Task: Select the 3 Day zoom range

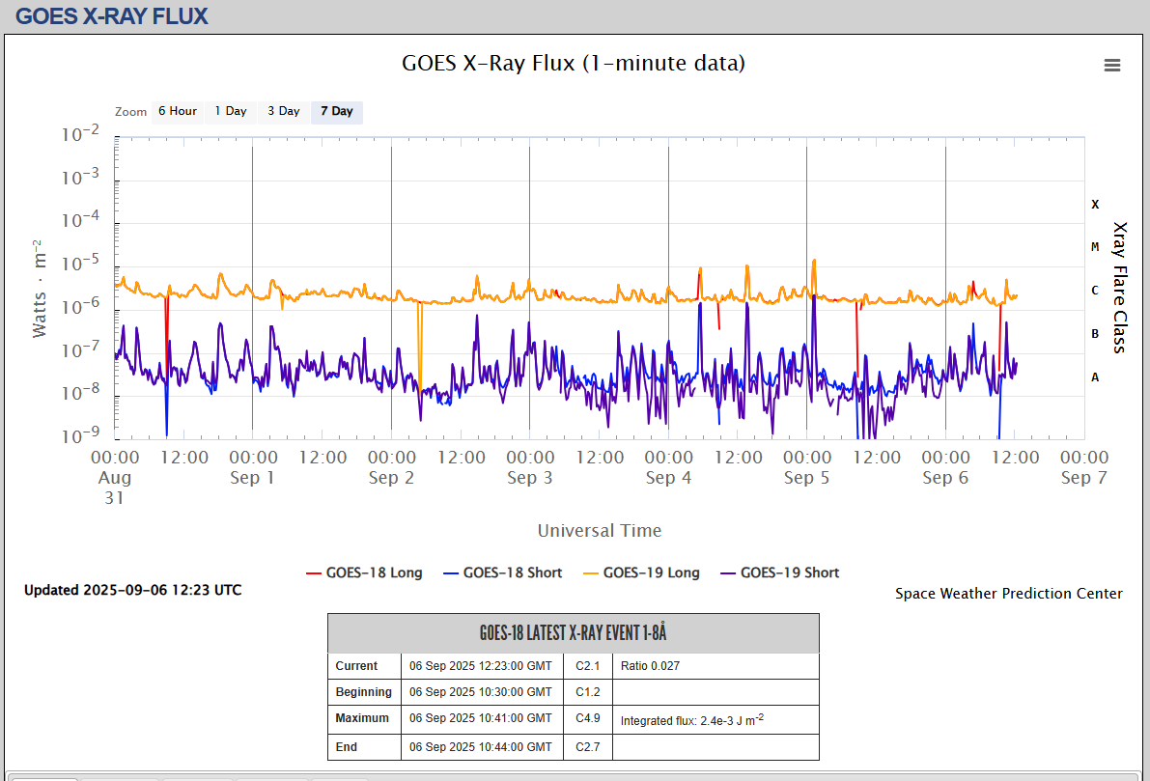Action: click(x=284, y=111)
